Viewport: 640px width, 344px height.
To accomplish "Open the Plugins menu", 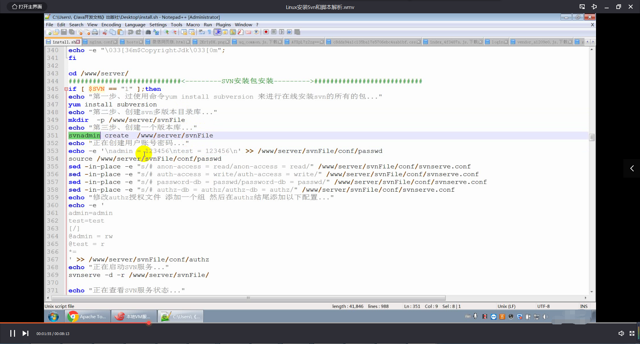I will click(x=223, y=25).
